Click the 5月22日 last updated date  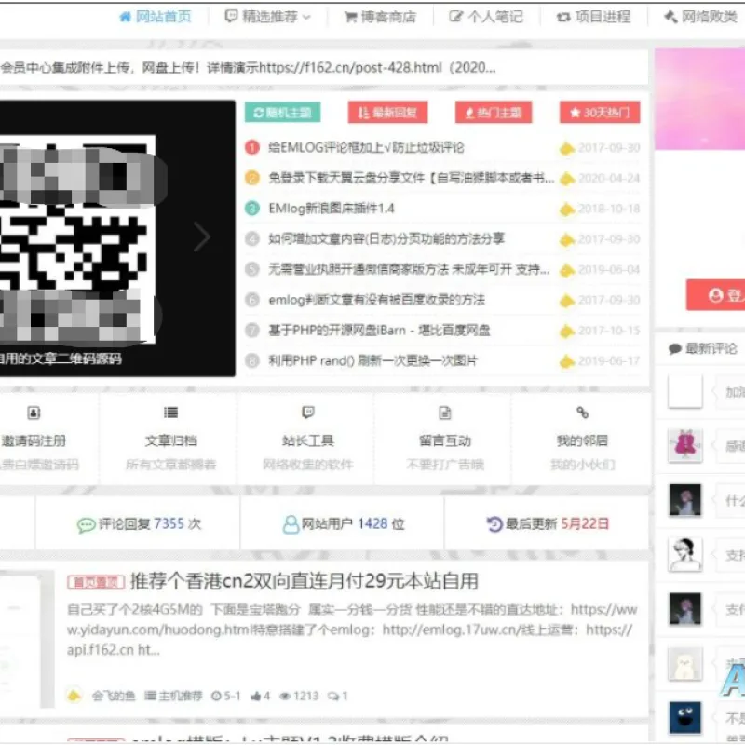pos(585,523)
